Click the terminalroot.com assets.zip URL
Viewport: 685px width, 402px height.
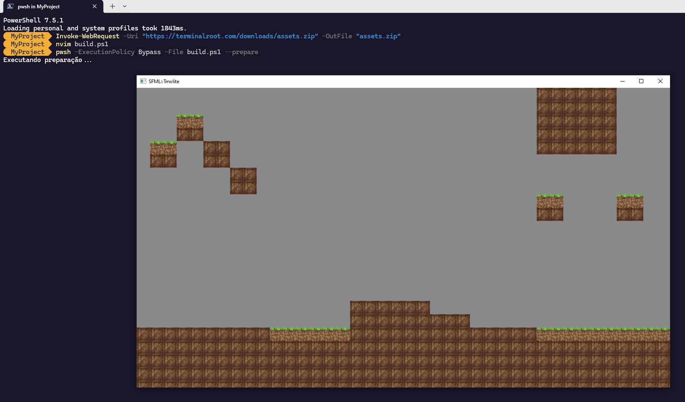[x=230, y=36]
